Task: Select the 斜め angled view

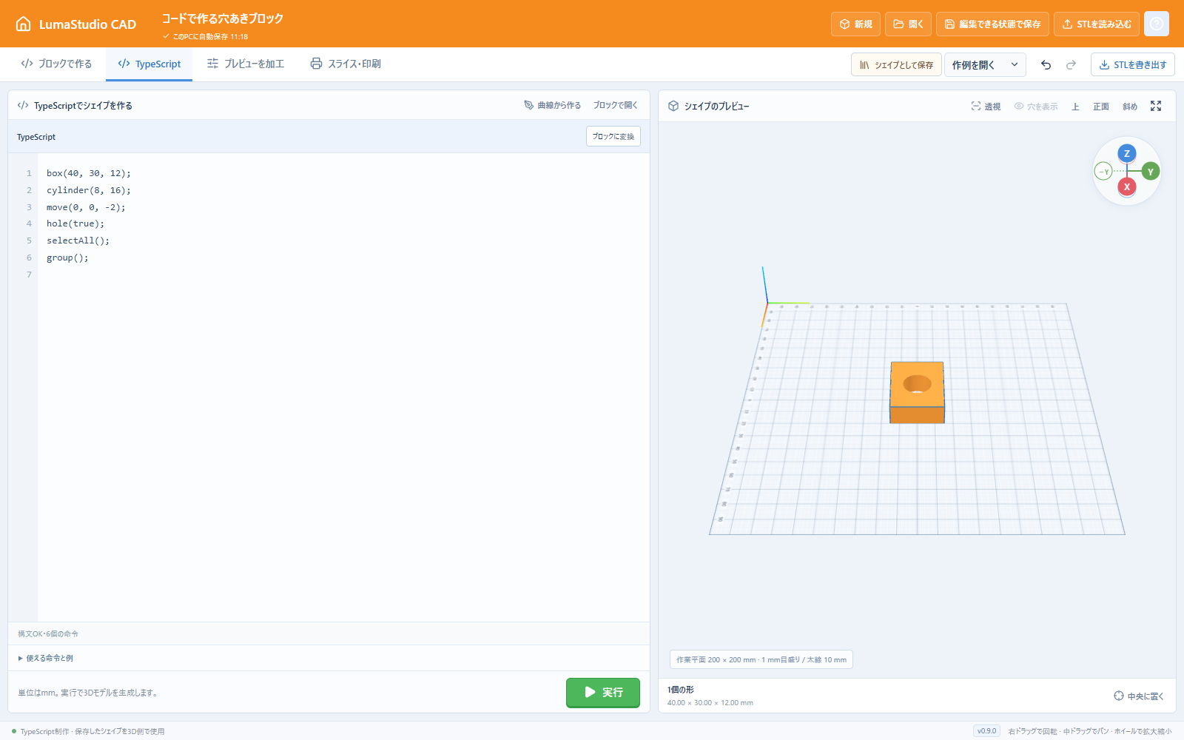Action: (x=1130, y=107)
